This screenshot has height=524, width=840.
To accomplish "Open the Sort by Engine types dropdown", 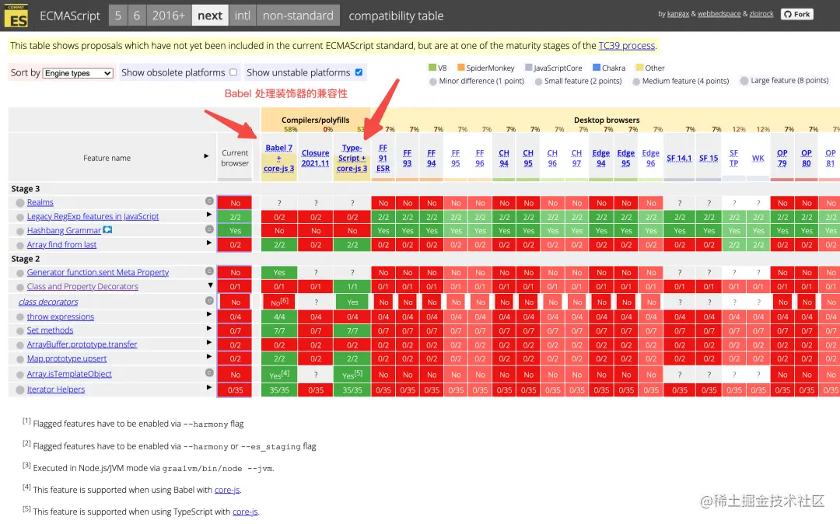I will [x=79, y=73].
